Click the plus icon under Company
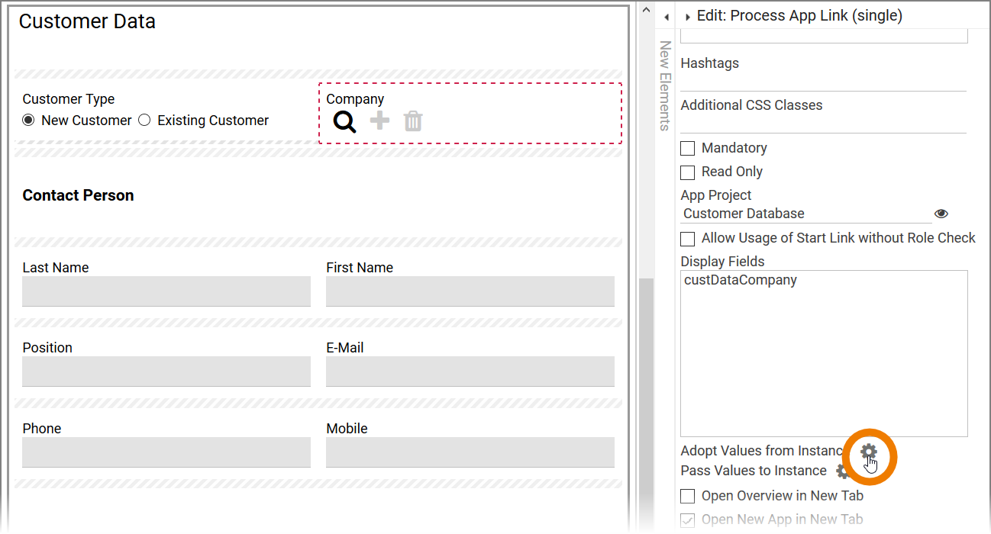991x534 pixels. tap(379, 121)
